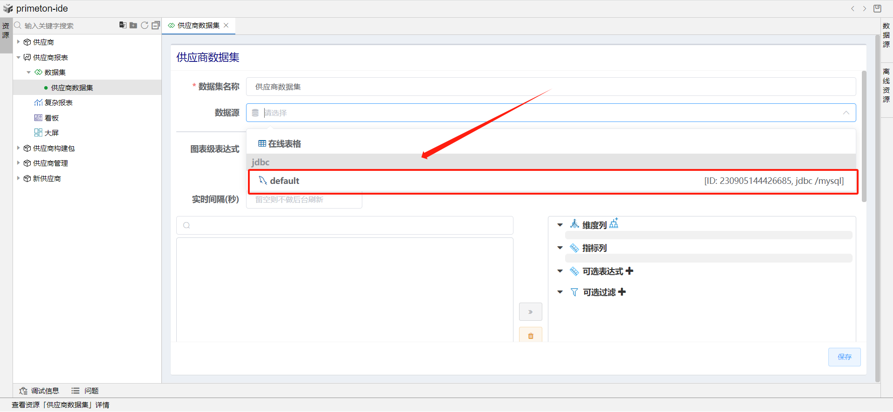Click the new folder icon

pyautogui.click(x=133, y=25)
